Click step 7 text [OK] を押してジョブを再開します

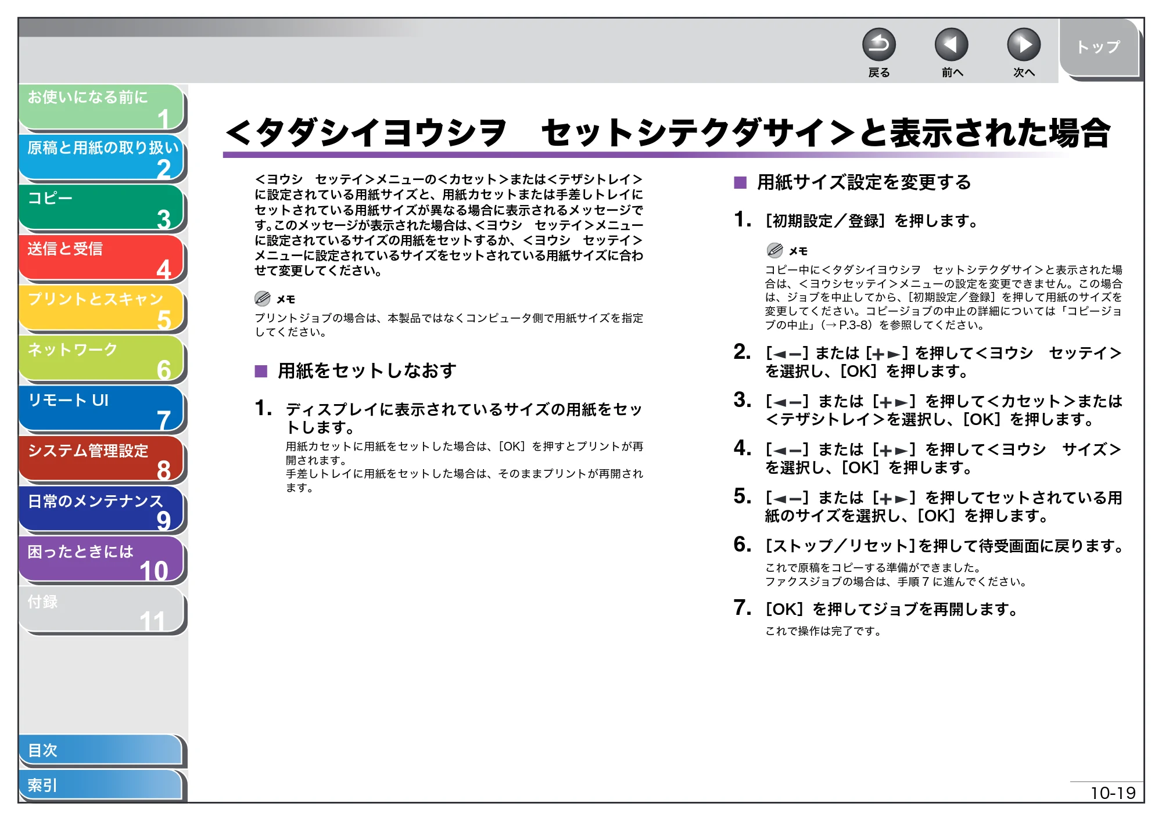(892, 610)
